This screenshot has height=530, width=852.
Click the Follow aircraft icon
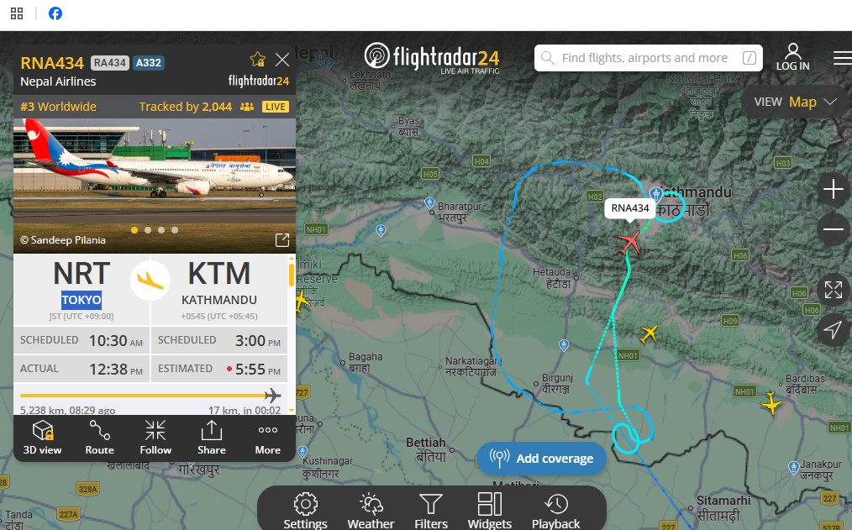(x=155, y=437)
